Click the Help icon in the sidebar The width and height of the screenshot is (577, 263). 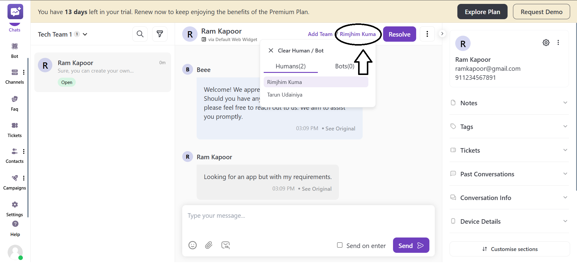pyautogui.click(x=15, y=224)
